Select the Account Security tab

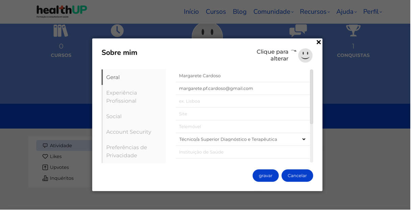[x=129, y=132]
